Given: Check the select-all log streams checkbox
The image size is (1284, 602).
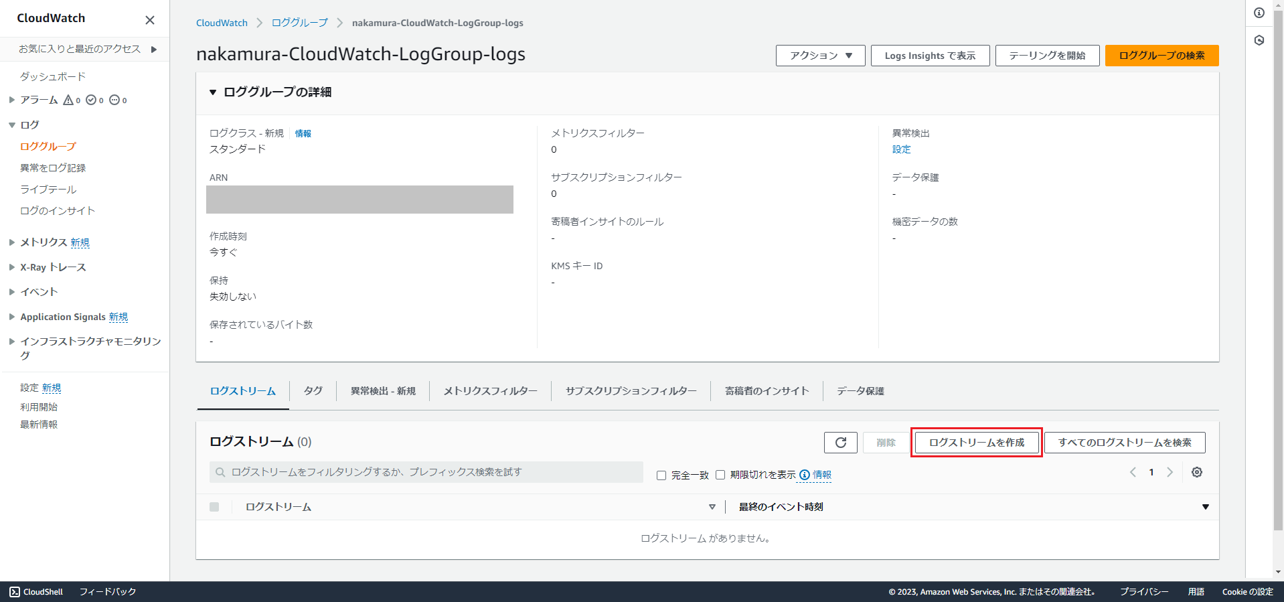Looking at the screenshot, I should click(x=214, y=507).
